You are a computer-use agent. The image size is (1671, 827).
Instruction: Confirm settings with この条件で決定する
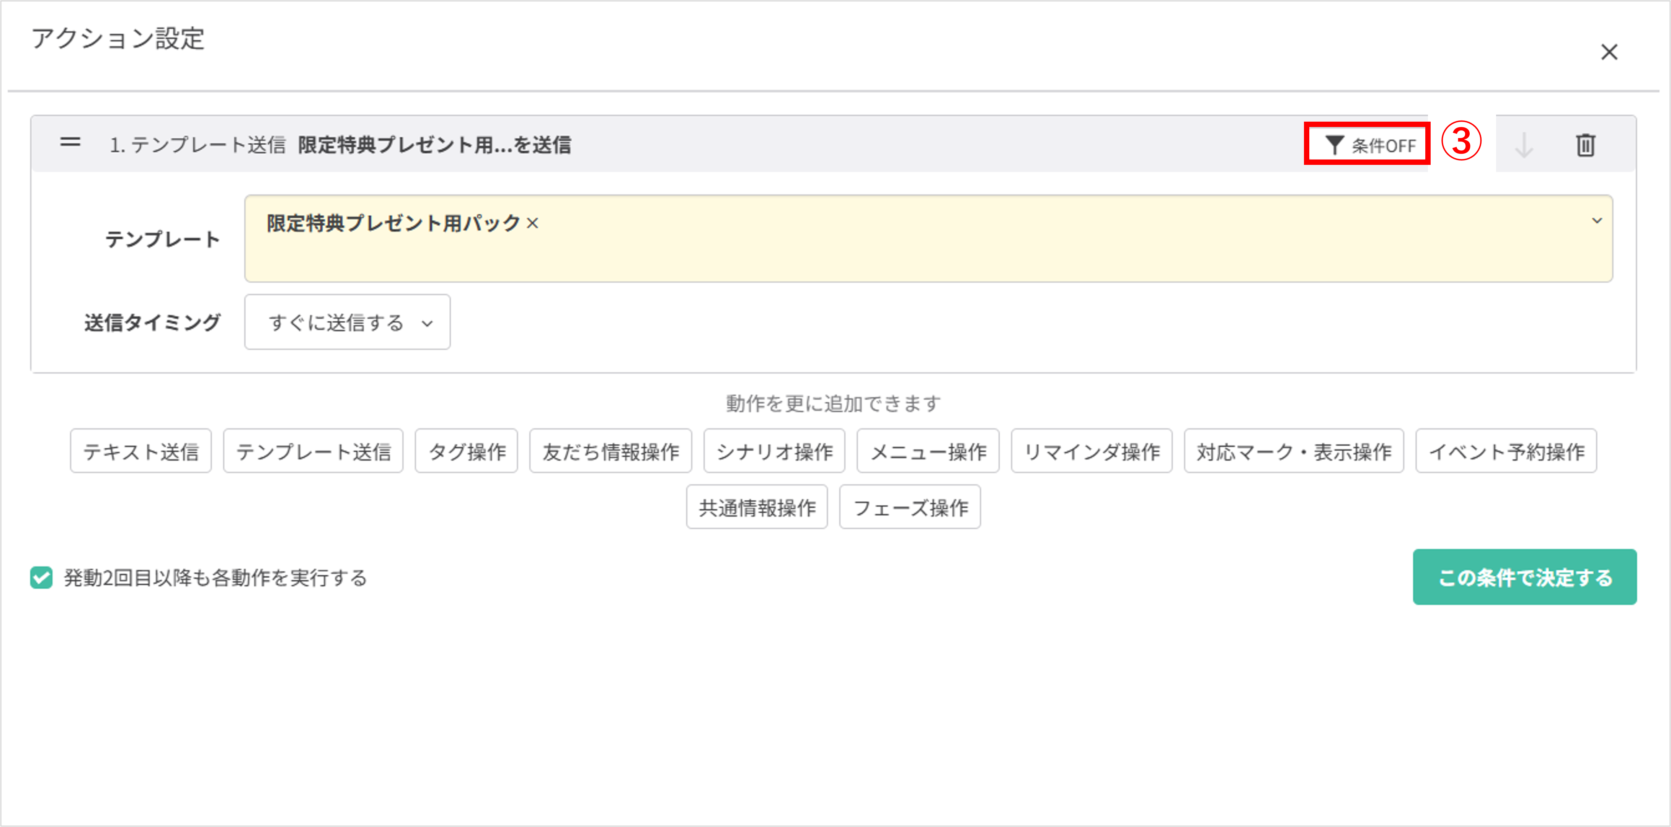tap(1524, 578)
